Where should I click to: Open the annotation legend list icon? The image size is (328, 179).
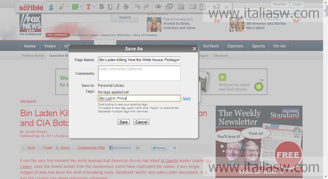click(x=181, y=7)
